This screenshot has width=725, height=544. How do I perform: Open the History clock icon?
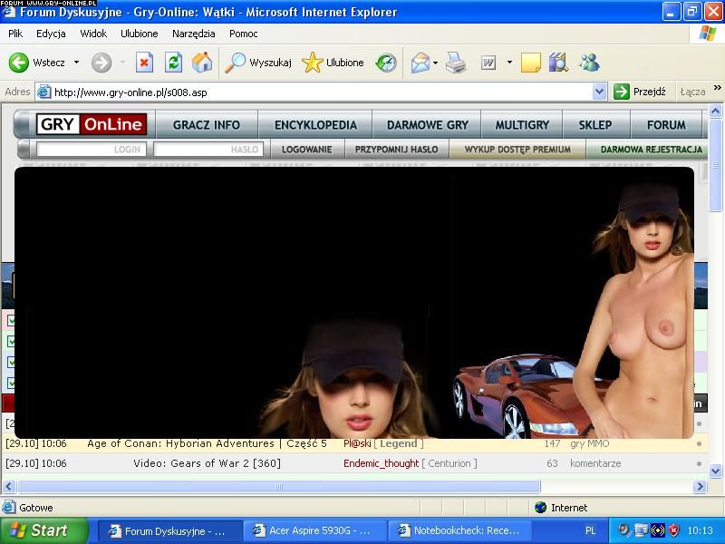(386, 63)
